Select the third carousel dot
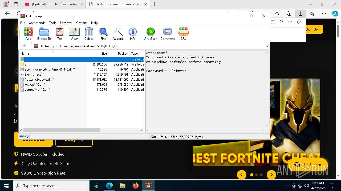The image size is (341, 191). [261, 175]
